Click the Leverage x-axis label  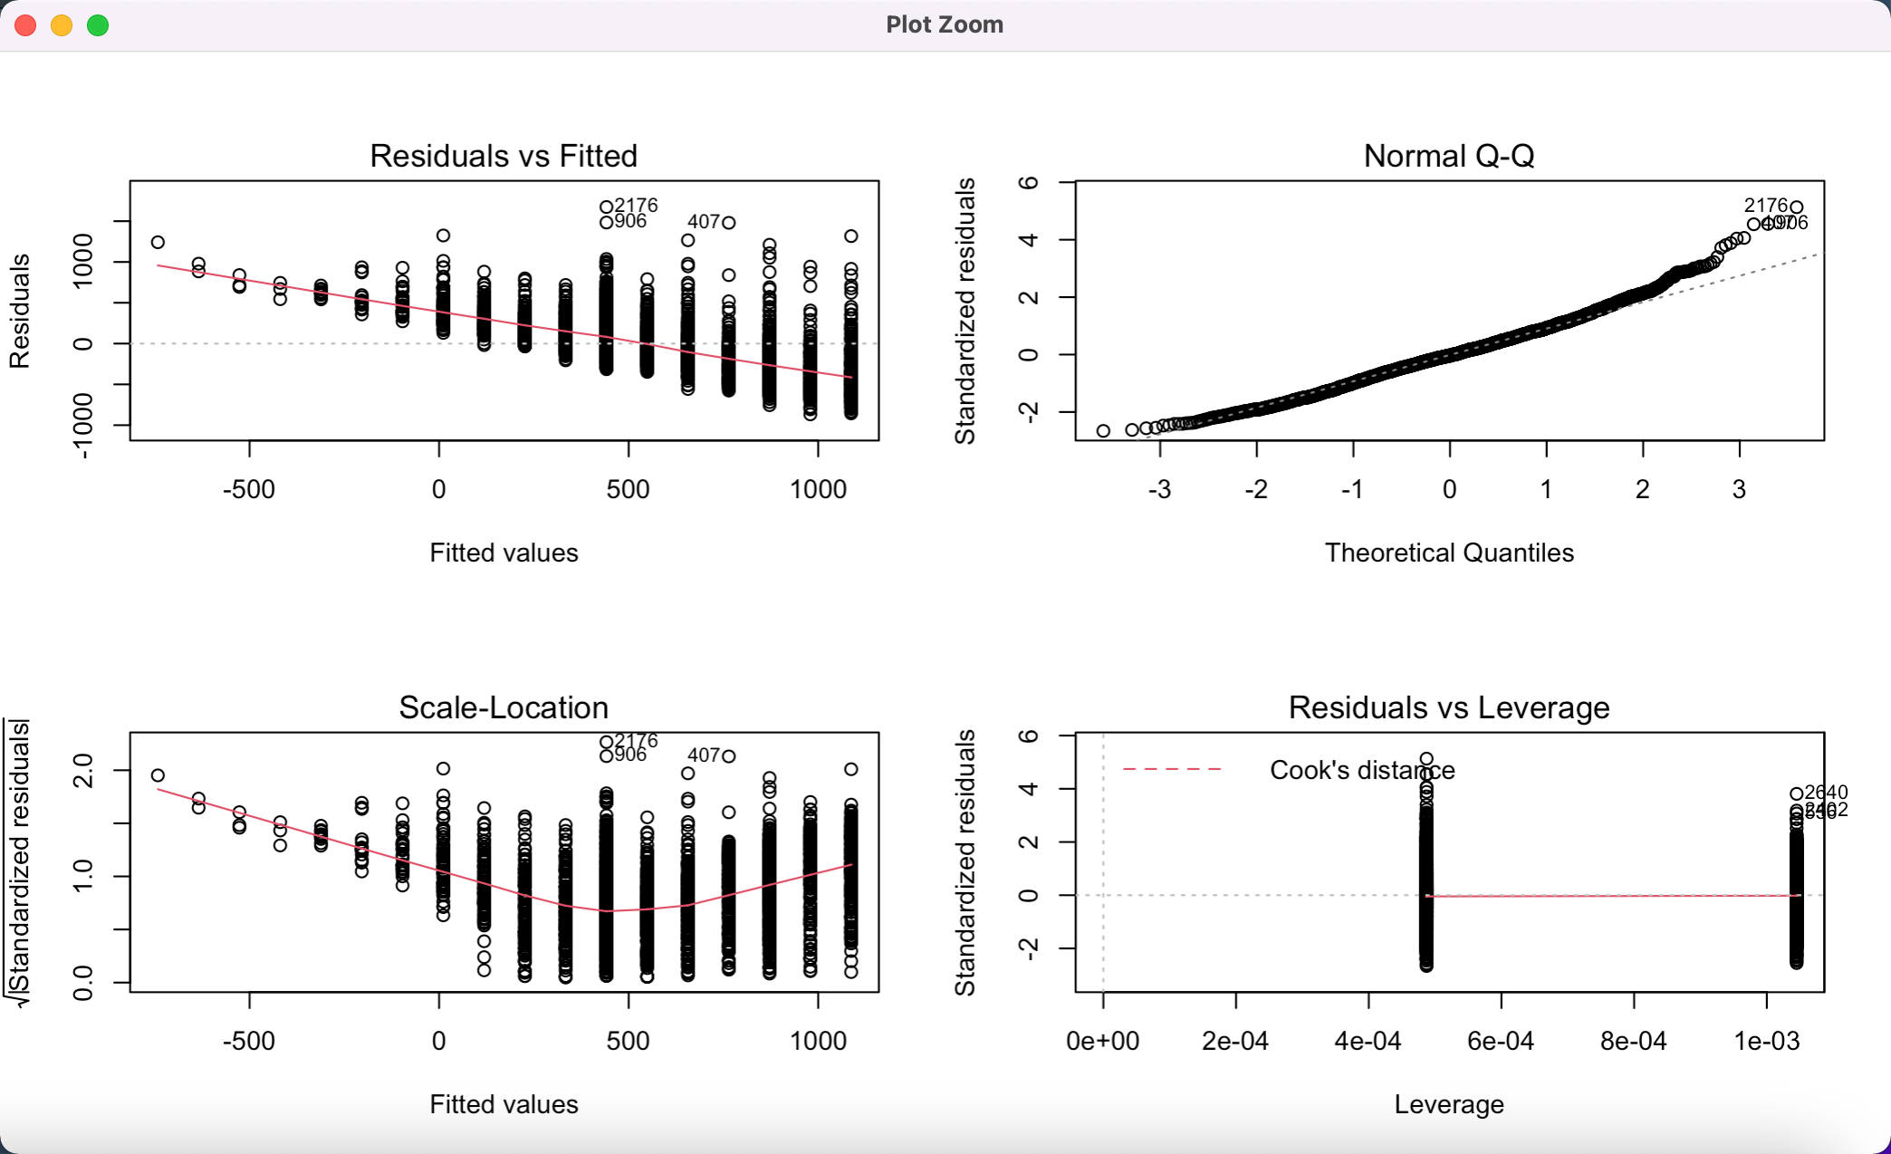point(1448,1104)
